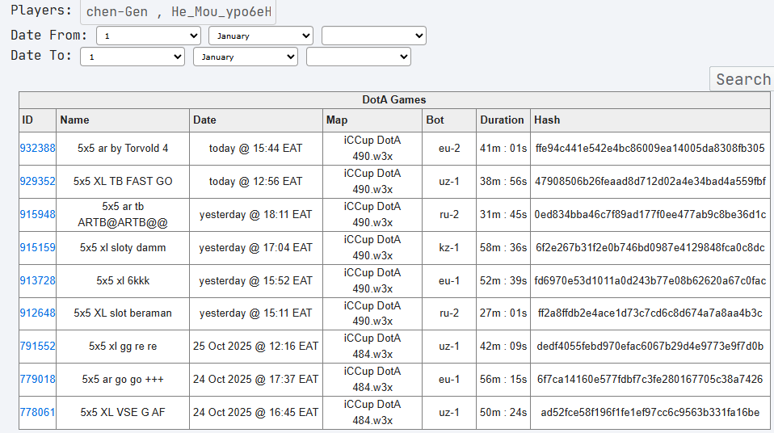Open the Date From month dropdown

point(260,36)
